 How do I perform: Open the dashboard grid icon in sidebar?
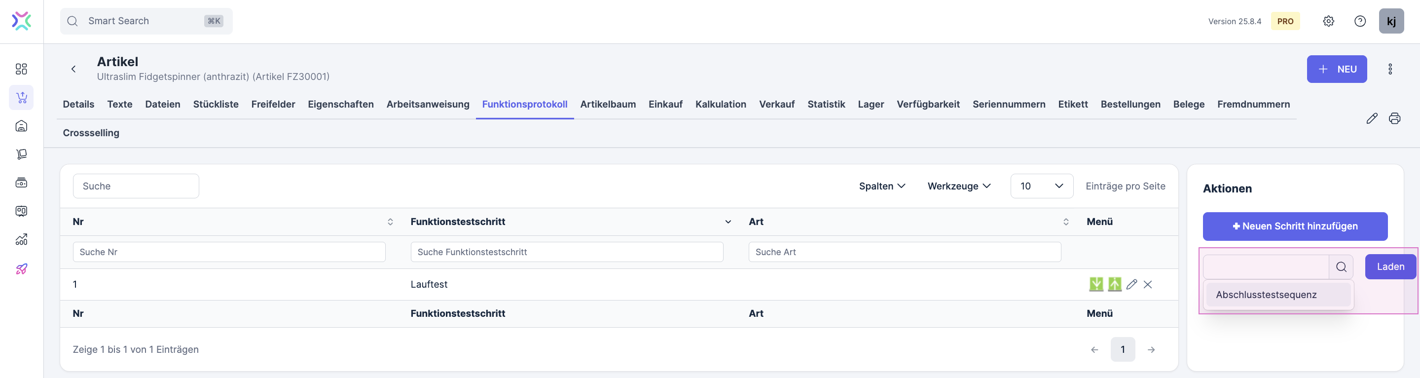22,69
